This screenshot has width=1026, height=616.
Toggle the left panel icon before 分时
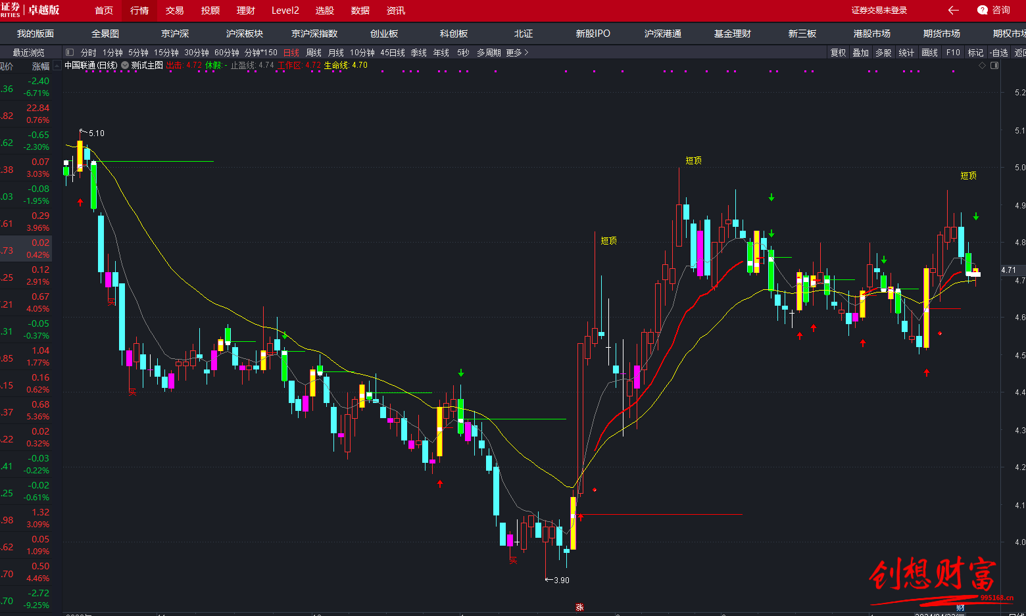coord(69,53)
